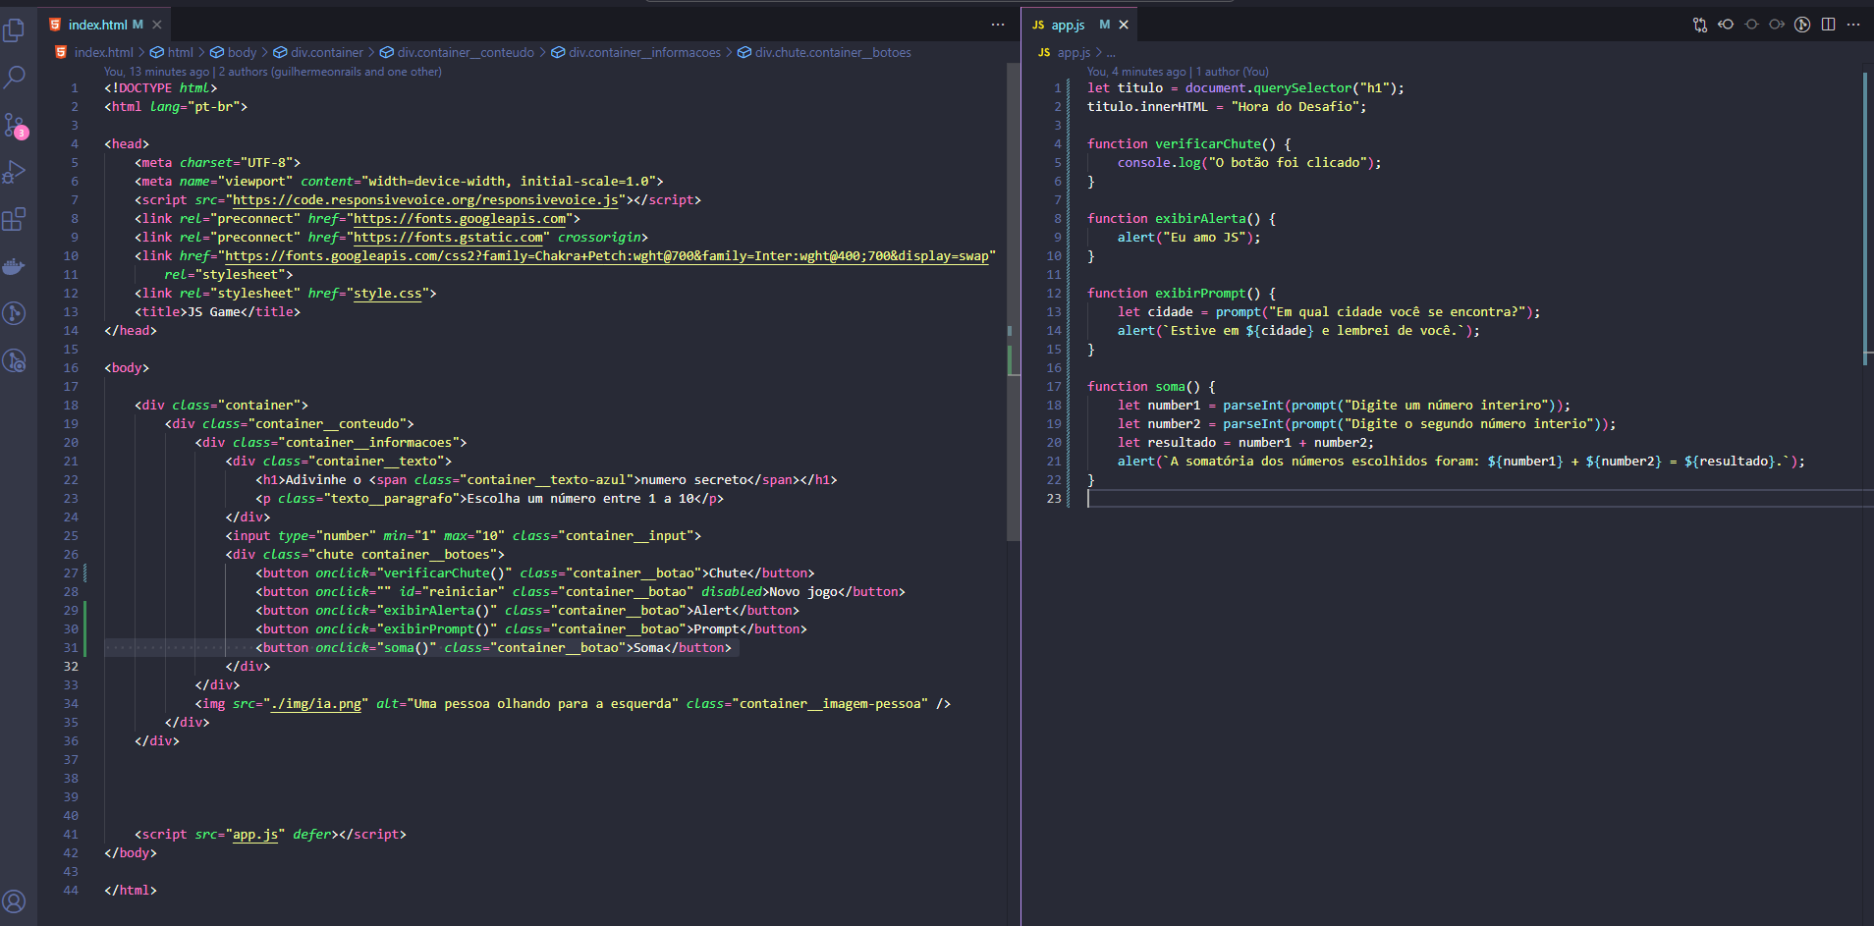Click the 'Escolha um número entre 1 a 10' paragraph text
This screenshot has width=1874, height=926.
(579, 499)
